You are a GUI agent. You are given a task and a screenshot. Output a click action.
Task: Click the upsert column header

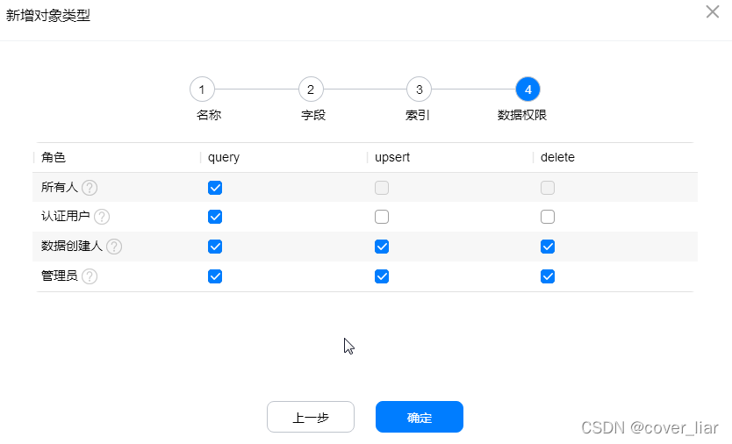pyautogui.click(x=392, y=157)
